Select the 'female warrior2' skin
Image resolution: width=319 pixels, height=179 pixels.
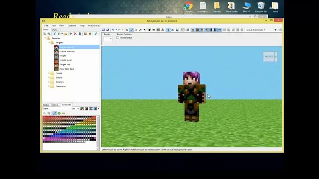click(x=67, y=51)
